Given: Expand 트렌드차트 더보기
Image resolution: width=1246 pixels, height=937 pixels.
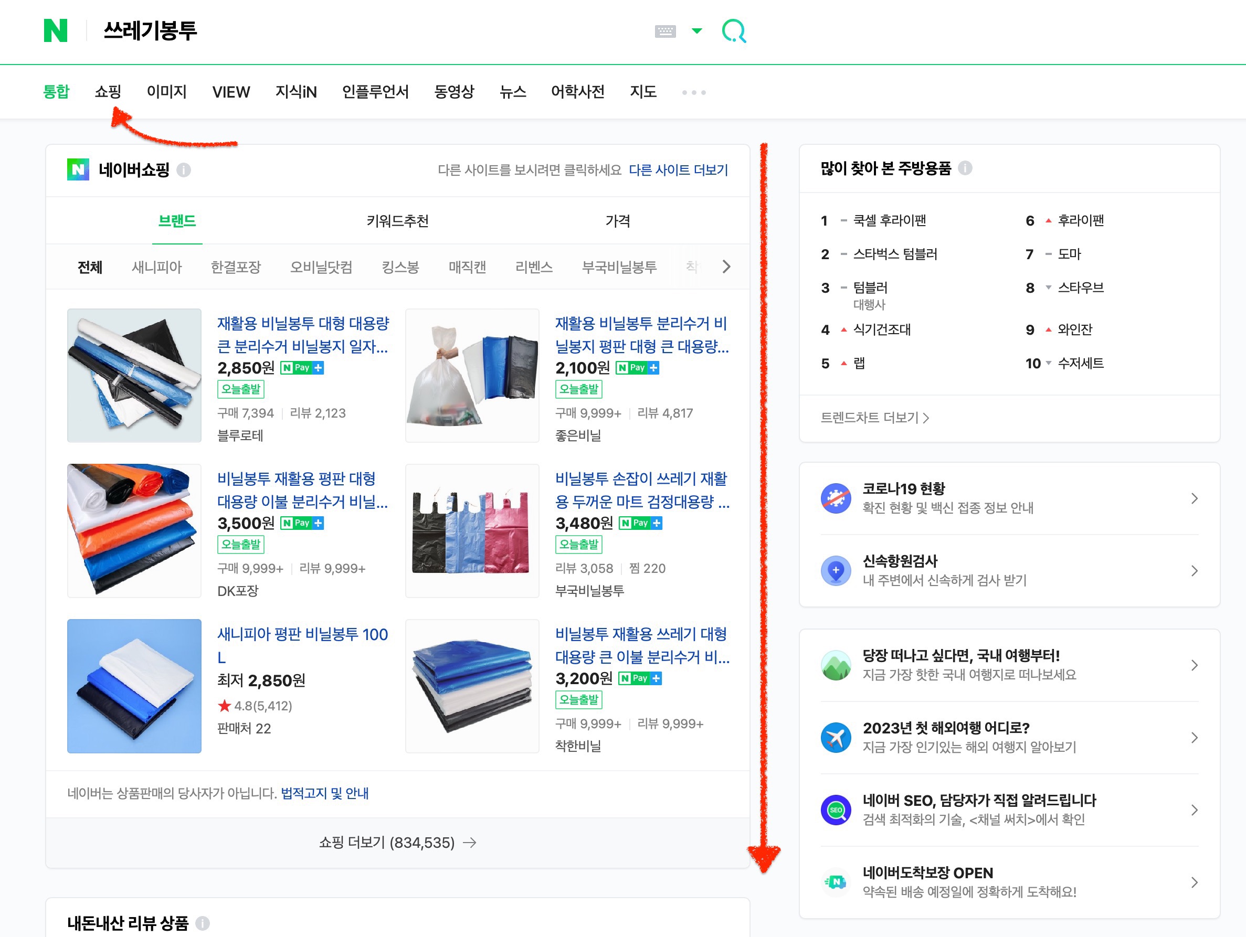Looking at the screenshot, I should pos(875,417).
